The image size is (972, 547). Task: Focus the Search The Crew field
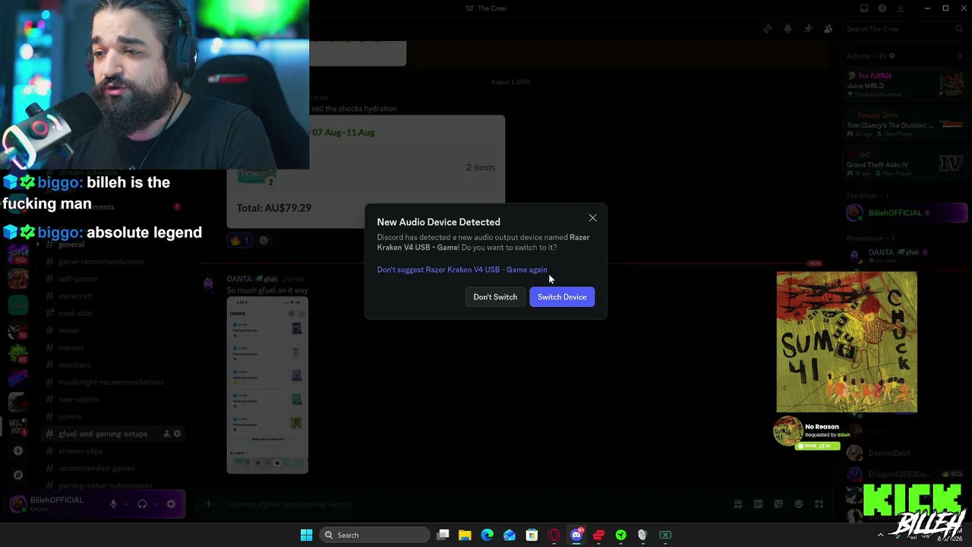904,29
